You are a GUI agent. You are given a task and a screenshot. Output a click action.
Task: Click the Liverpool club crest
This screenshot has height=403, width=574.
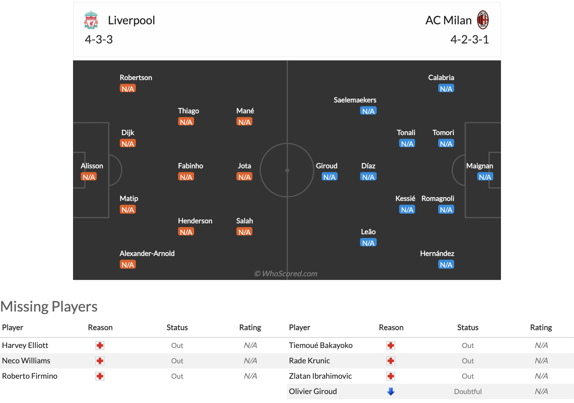point(91,20)
